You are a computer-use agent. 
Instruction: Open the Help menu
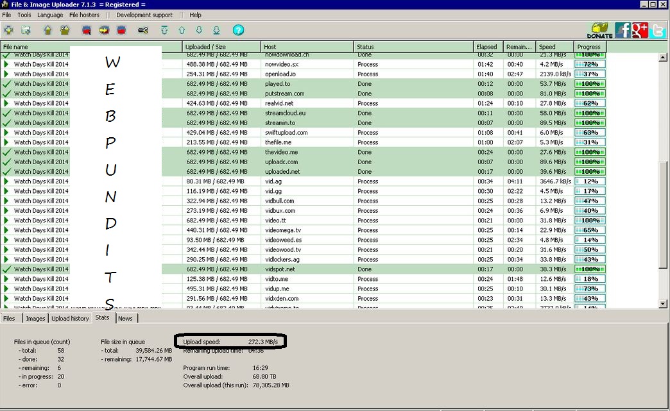coord(195,15)
